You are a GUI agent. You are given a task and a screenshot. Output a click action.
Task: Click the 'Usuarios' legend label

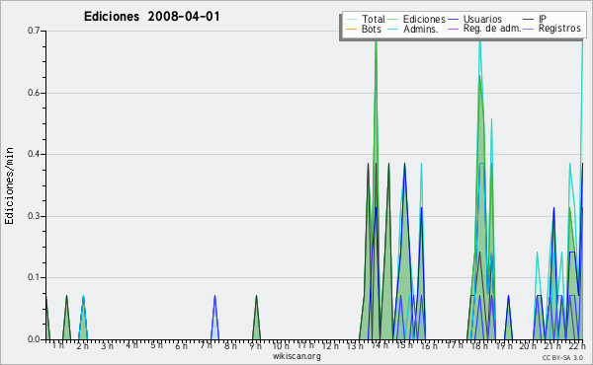pyautogui.click(x=482, y=19)
